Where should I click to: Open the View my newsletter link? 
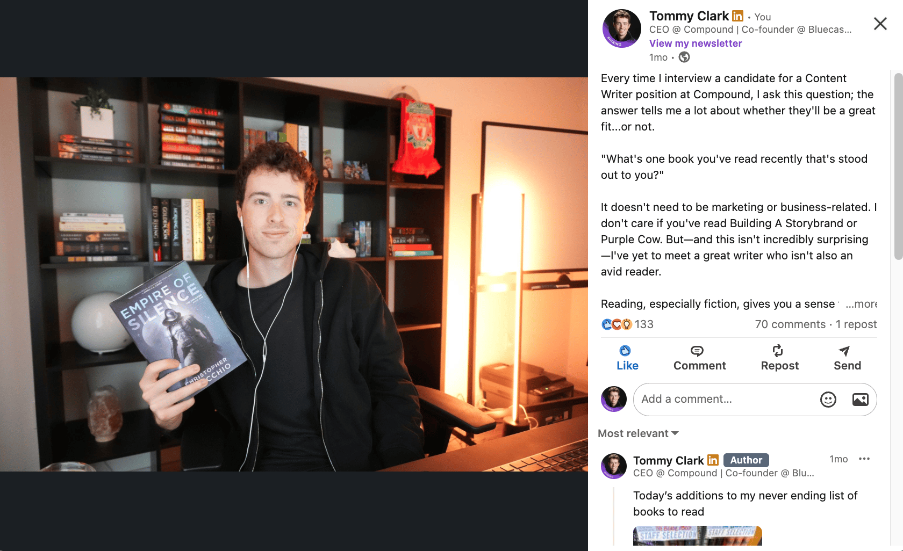tap(696, 44)
